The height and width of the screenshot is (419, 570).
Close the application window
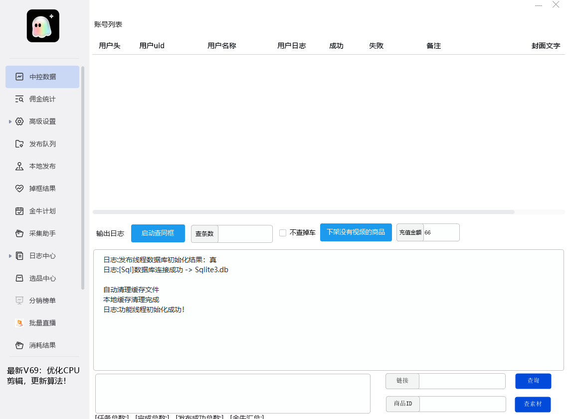pyautogui.click(x=556, y=4)
